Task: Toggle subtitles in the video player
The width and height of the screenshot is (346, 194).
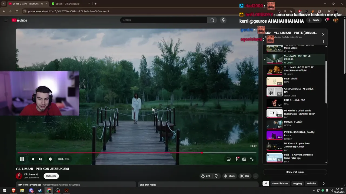Action: (228, 159)
